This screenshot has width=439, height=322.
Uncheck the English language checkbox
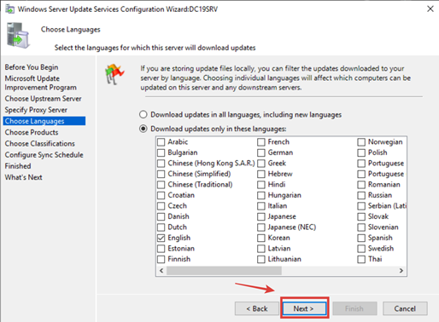click(x=161, y=238)
